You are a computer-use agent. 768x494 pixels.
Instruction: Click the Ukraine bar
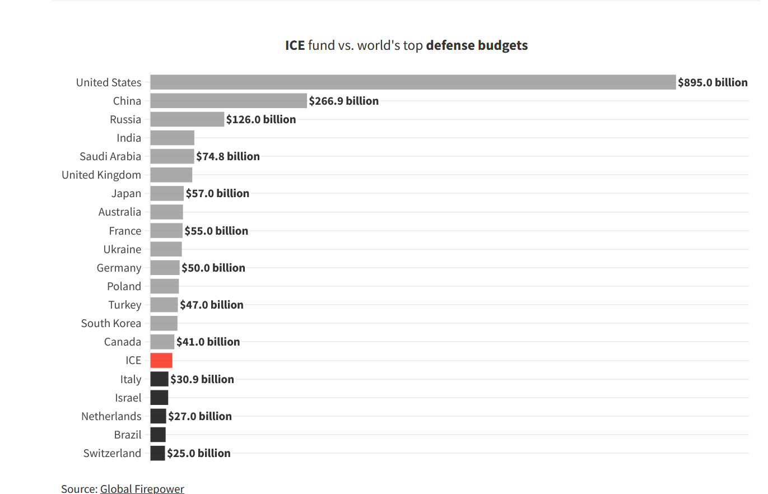pyautogui.click(x=166, y=249)
